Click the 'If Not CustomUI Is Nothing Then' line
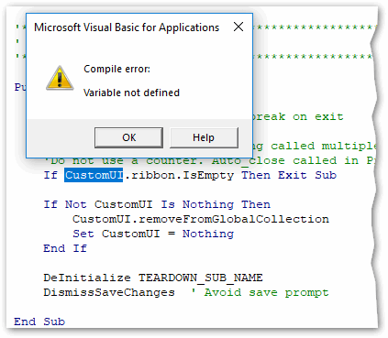 [x=157, y=204]
